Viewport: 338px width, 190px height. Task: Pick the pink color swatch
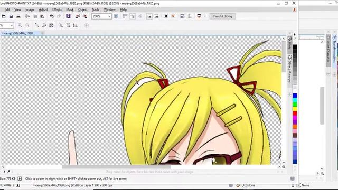295,131
